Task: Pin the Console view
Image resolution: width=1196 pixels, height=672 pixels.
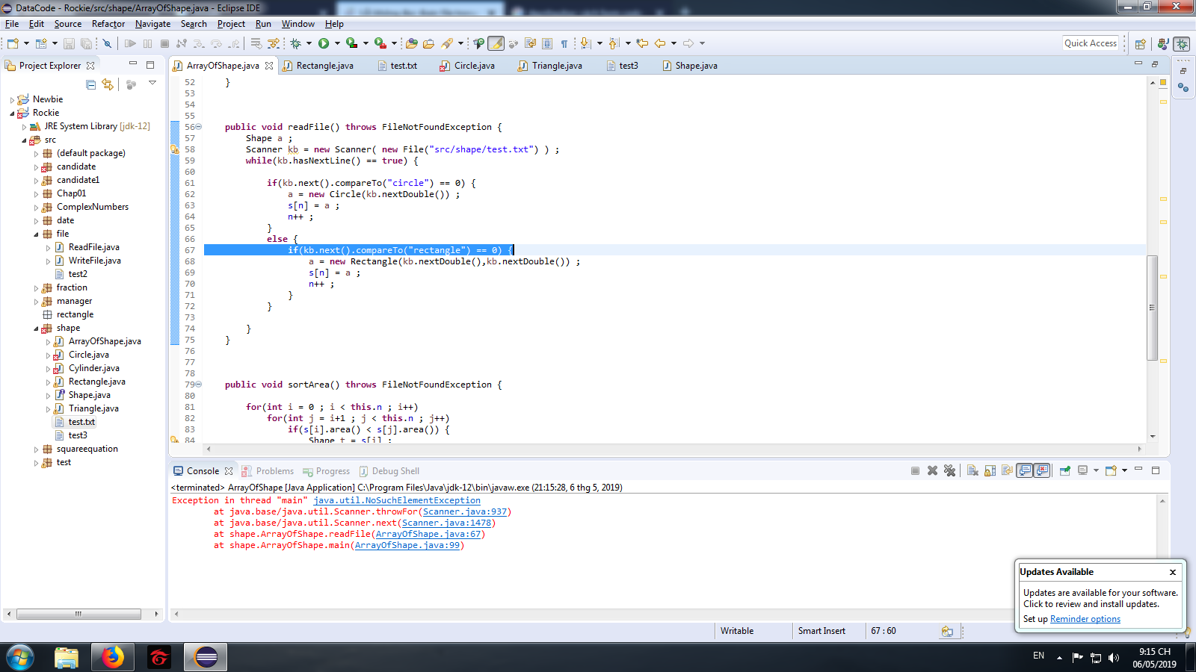Action: 1065,470
